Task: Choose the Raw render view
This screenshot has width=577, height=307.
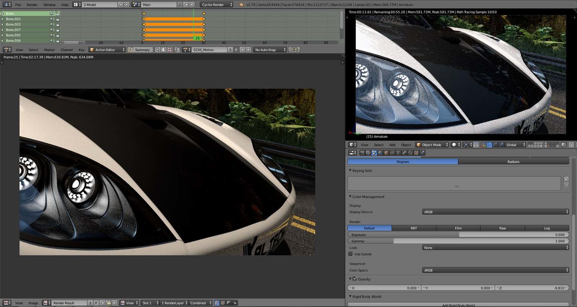Action: [503, 228]
